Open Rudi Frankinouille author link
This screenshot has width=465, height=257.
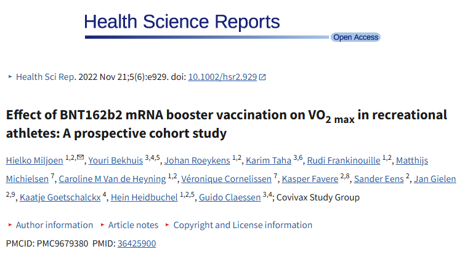344,160
